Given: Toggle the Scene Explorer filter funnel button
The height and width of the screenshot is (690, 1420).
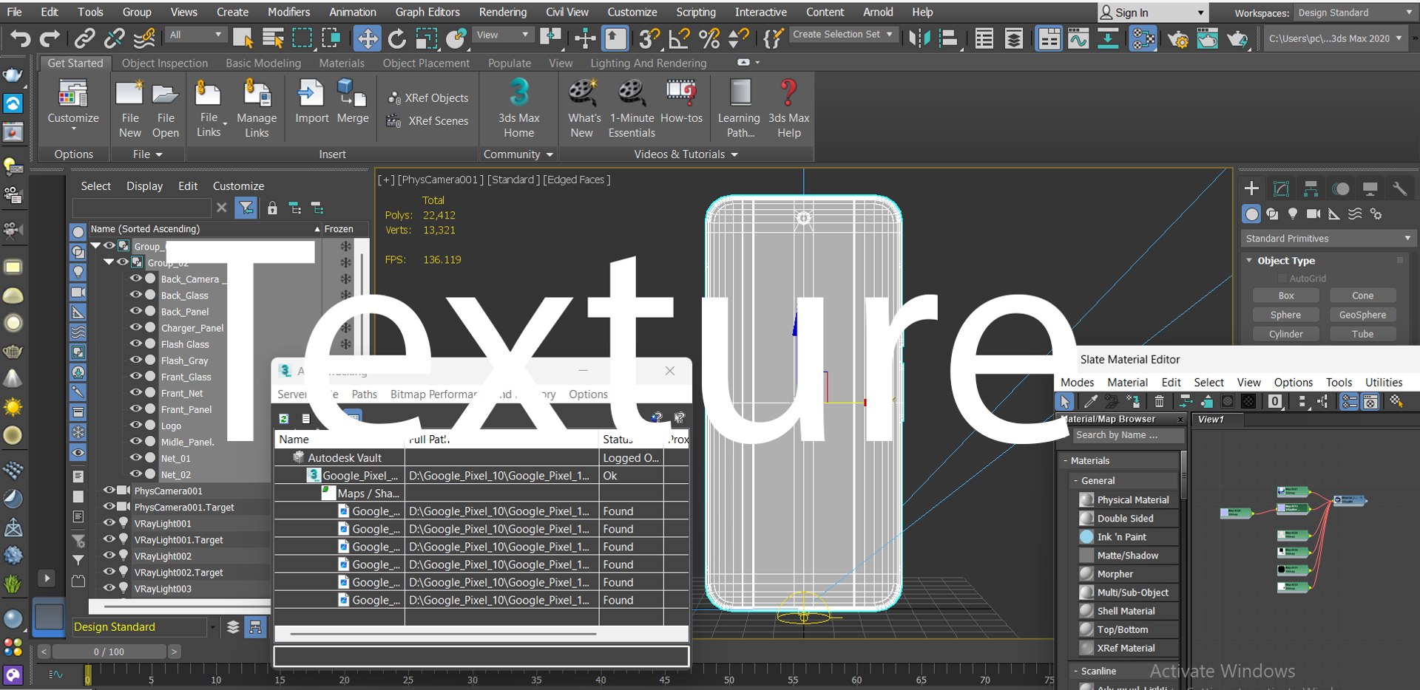Looking at the screenshot, I should pyautogui.click(x=246, y=208).
